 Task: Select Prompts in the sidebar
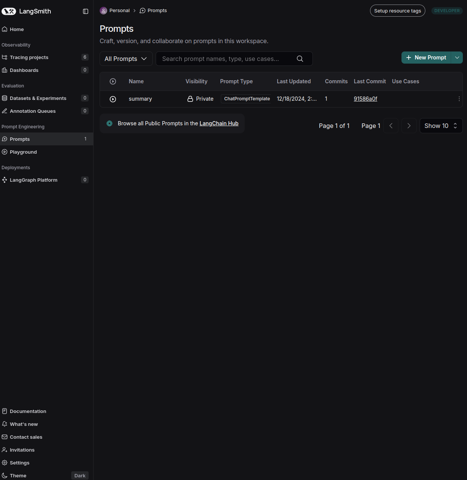click(x=47, y=139)
